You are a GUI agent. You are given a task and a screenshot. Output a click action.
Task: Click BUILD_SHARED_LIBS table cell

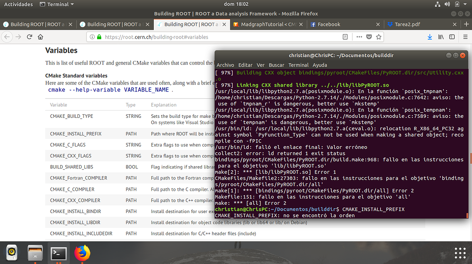point(71,167)
